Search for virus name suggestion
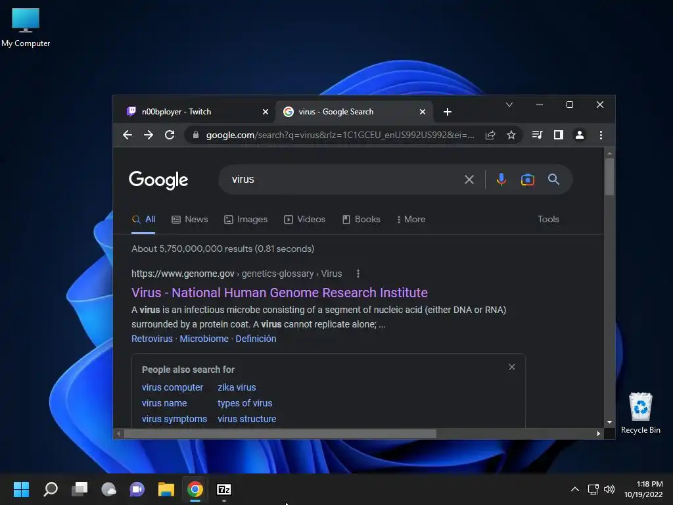Image resolution: width=673 pixels, height=505 pixels. [164, 403]
